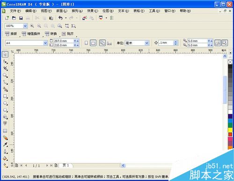Undo the last action

tap(60, 18)
